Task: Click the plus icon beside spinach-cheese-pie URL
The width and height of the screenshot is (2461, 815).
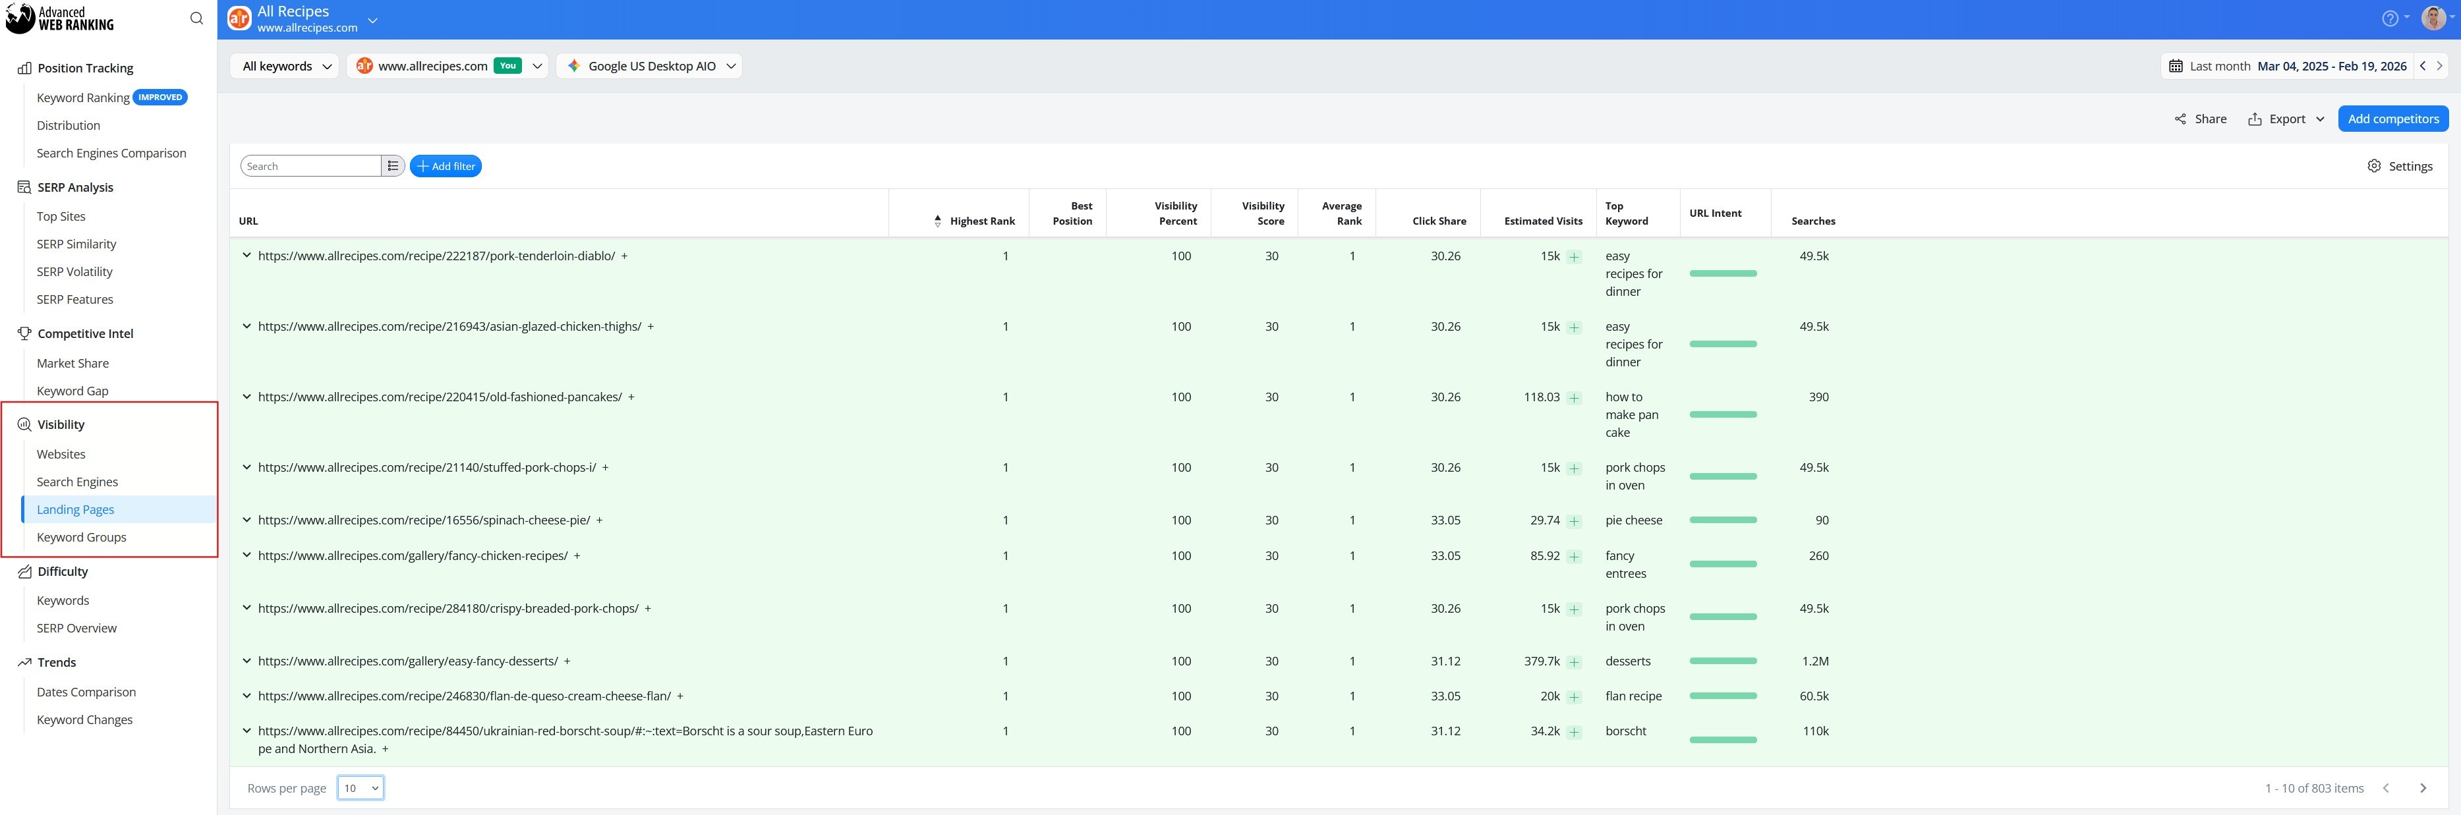Action: (x=600, y=520)
